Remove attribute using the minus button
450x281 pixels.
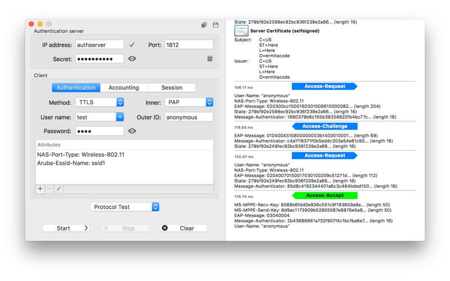coord(49,189)
